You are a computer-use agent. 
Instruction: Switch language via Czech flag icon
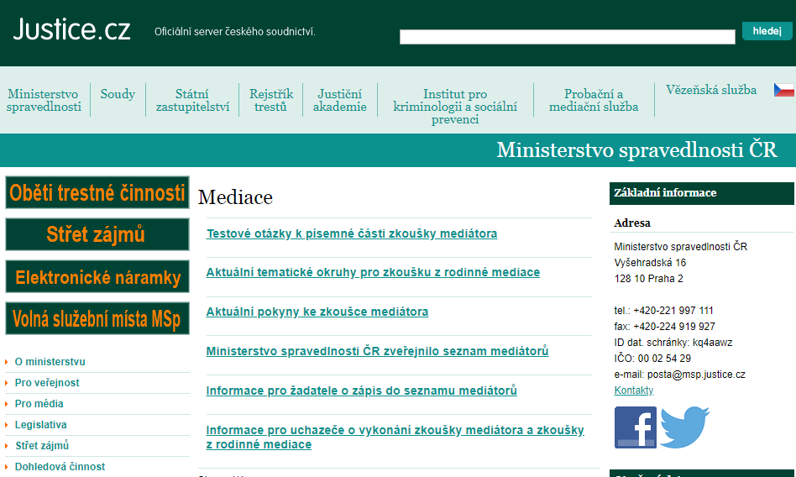(x=783, y=90)
